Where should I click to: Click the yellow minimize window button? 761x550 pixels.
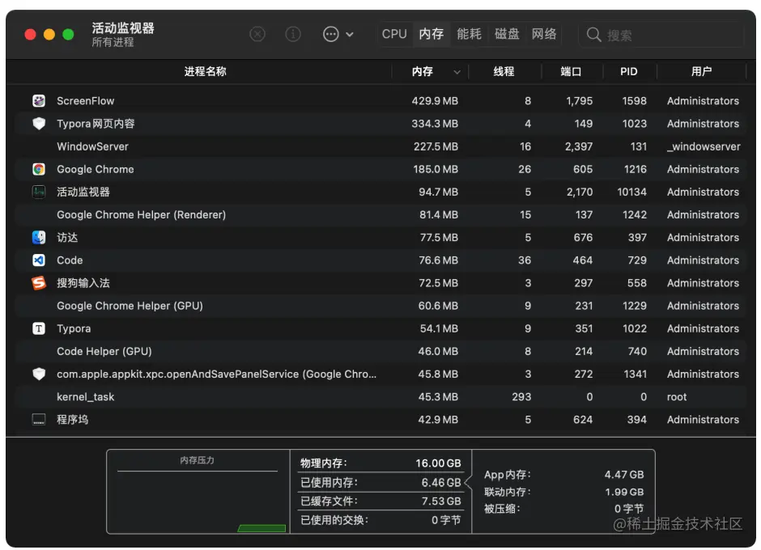click(49, 35)
